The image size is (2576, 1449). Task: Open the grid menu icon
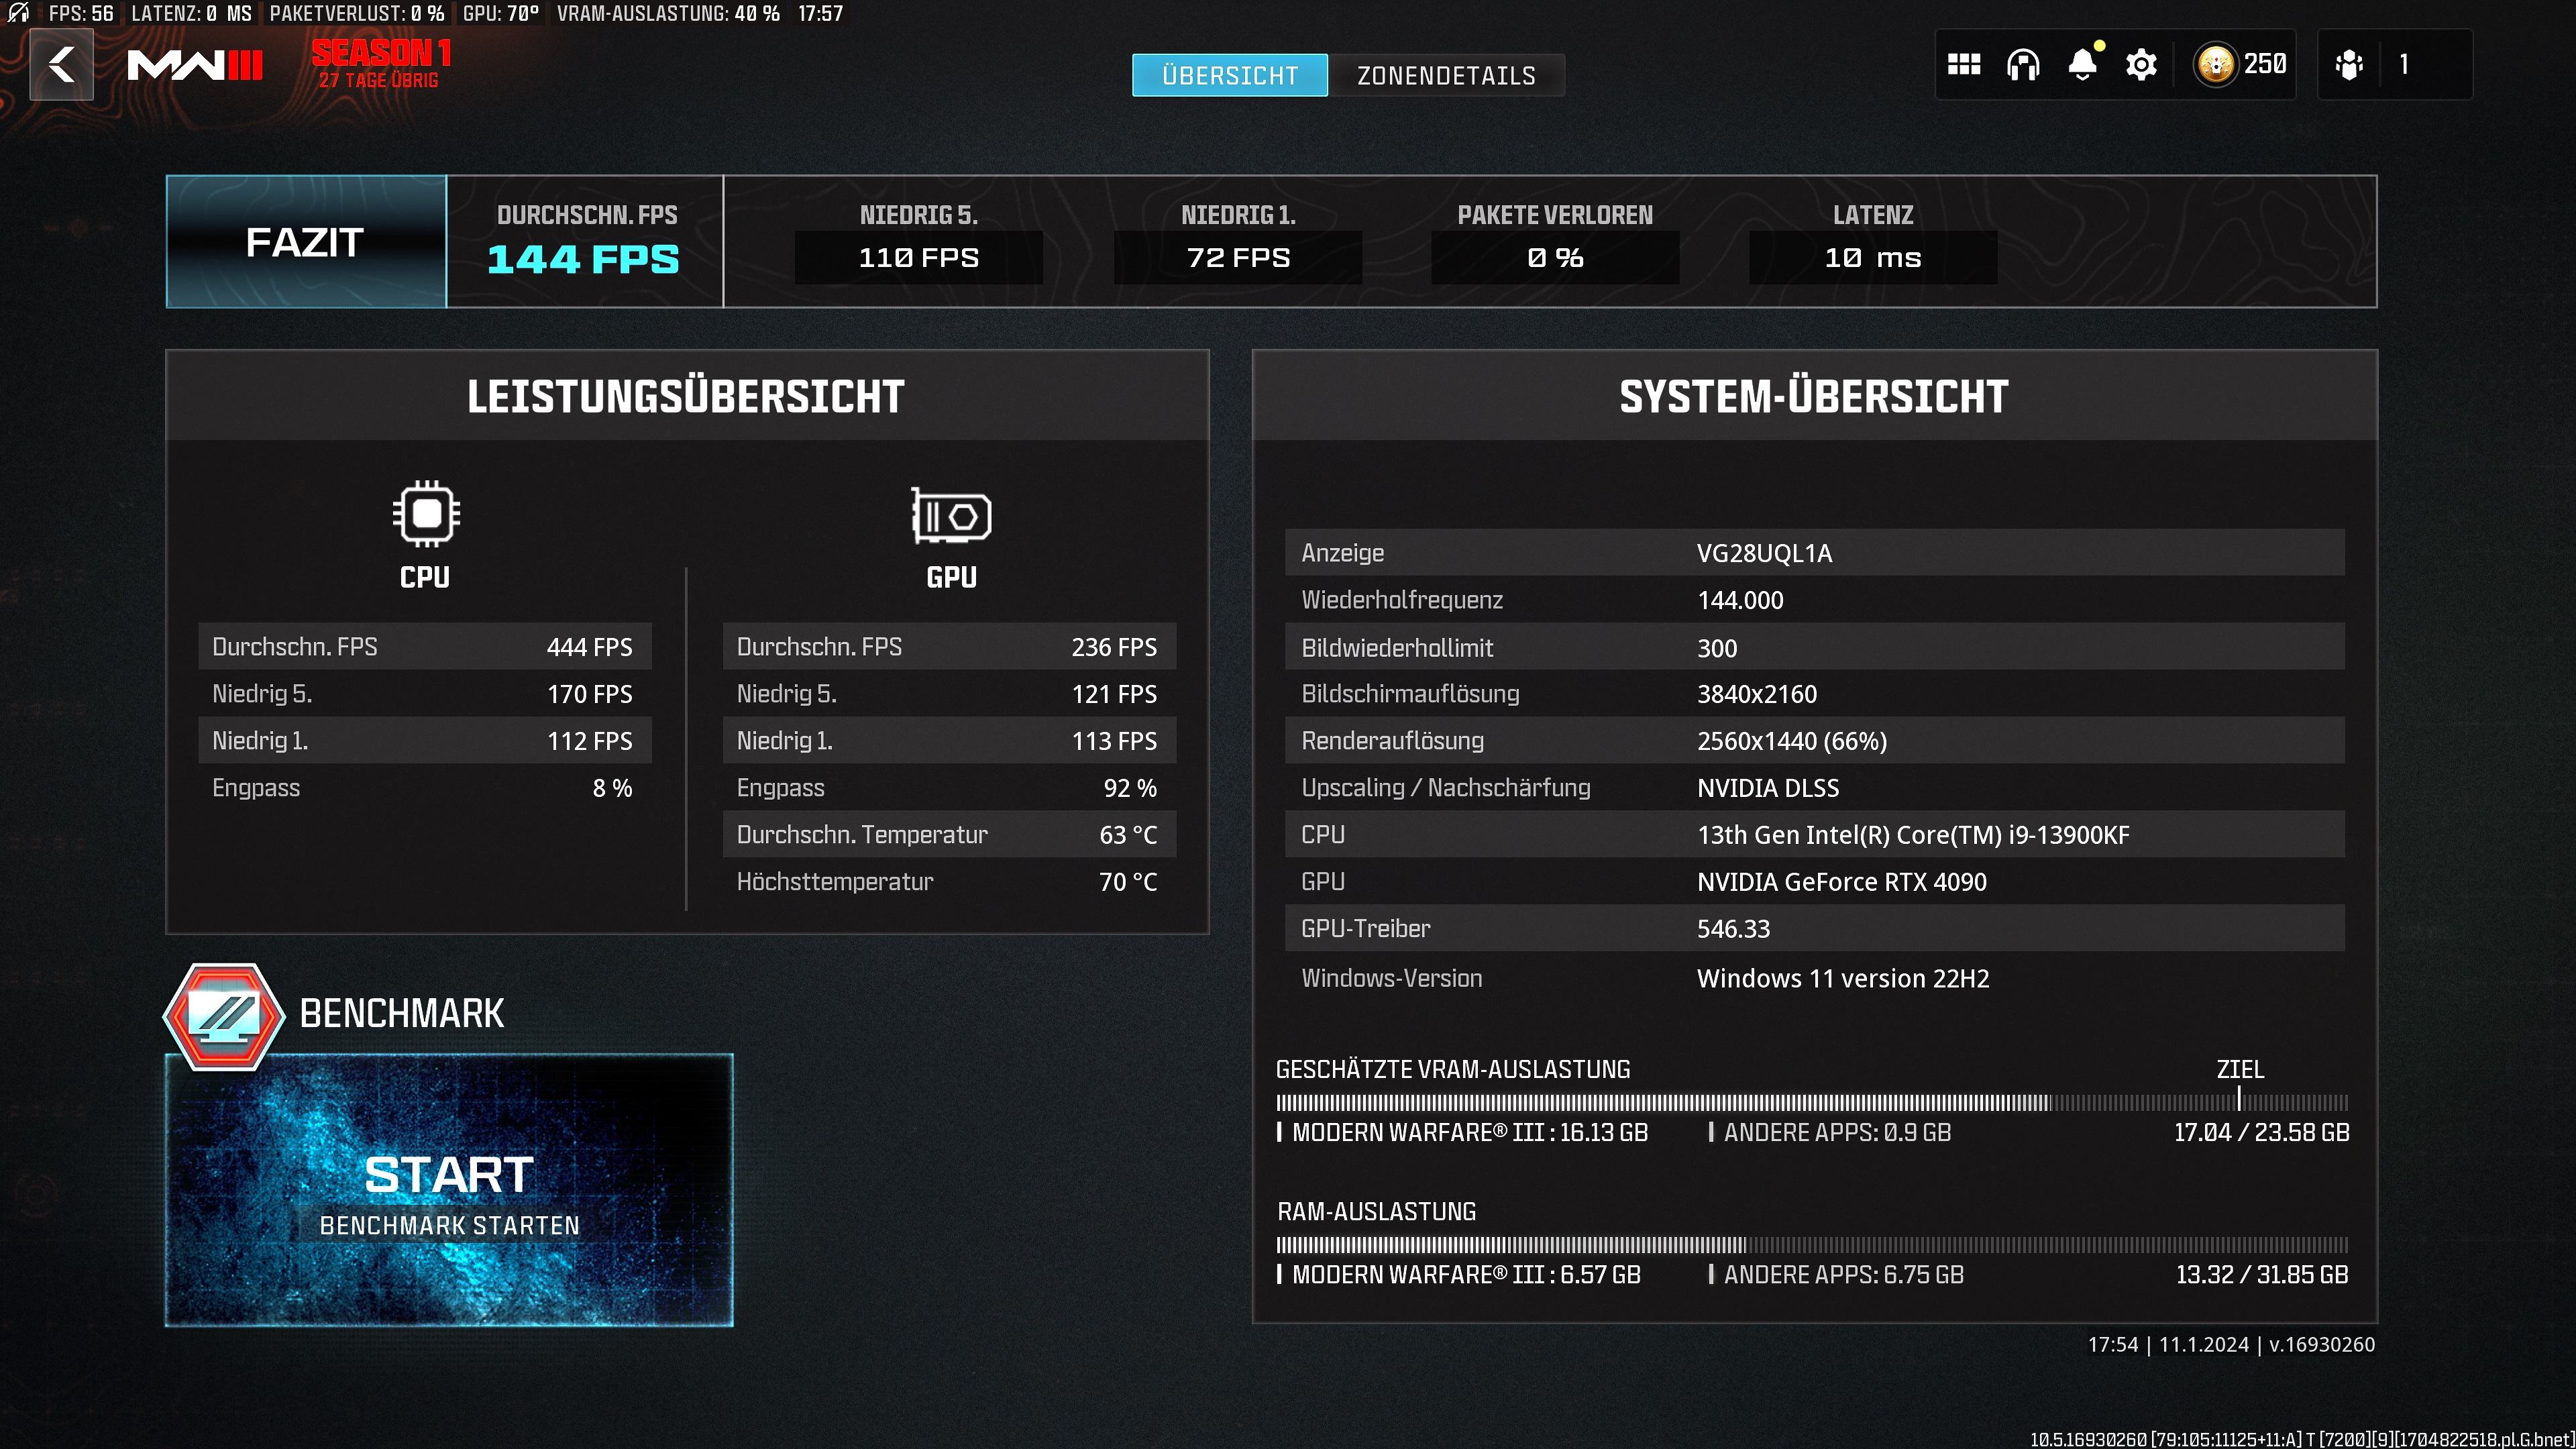tap(1963, 65)
